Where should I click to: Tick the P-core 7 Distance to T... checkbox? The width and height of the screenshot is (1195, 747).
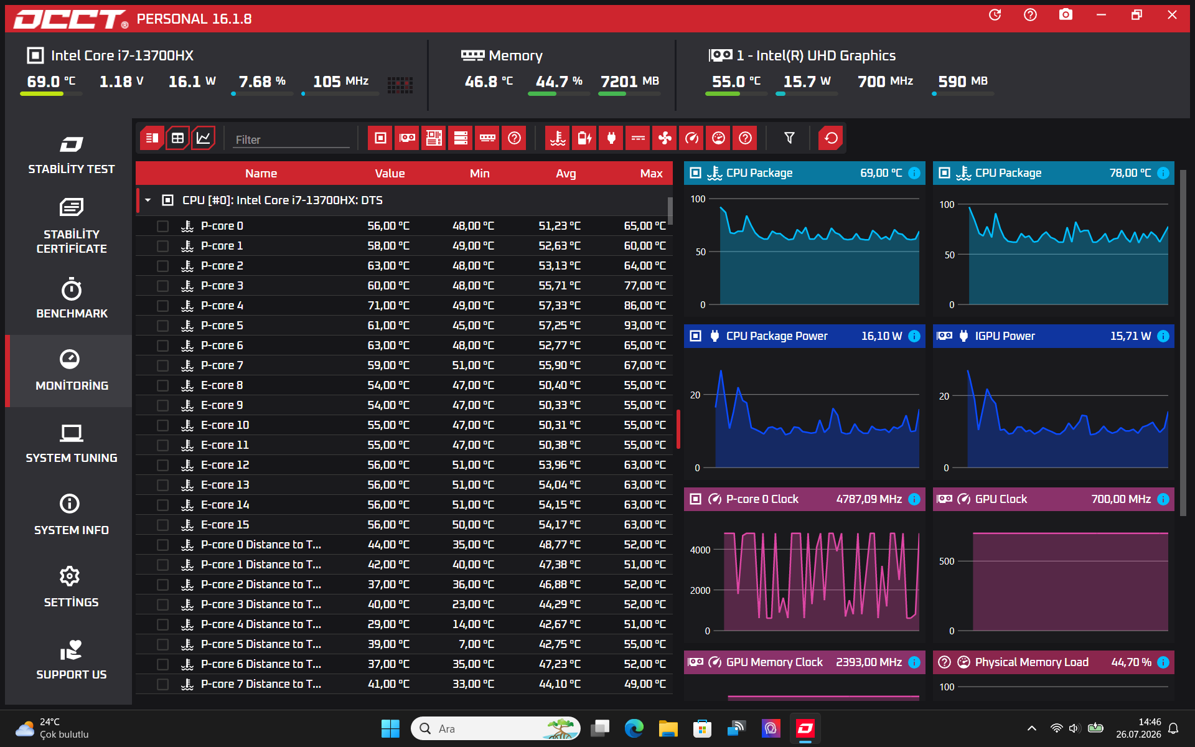click(163, 684)
